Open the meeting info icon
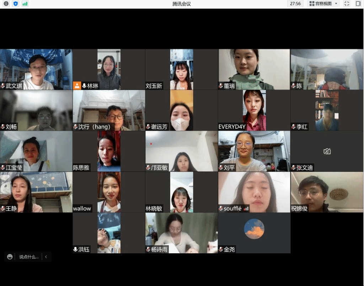 [6, 4]
